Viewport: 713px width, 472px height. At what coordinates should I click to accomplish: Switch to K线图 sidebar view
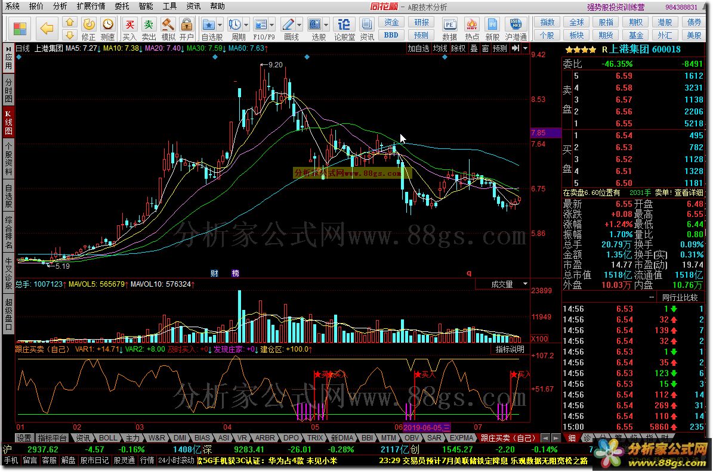pyautogui.click(x=8, y=122)
